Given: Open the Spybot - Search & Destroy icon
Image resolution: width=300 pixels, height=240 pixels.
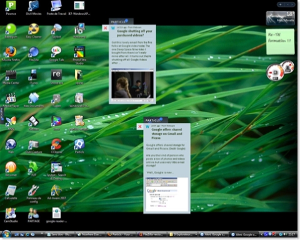Looking at the screenshot, I should [x=56, y=170].
